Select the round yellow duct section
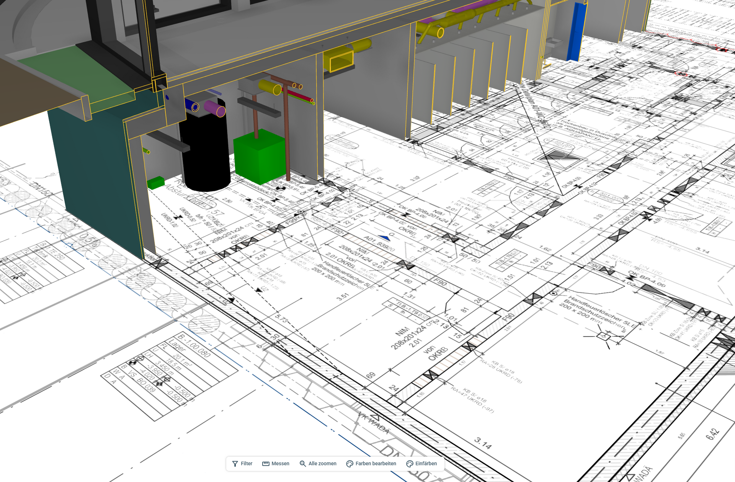Screen dimensions: 735x482 (270, 87)
